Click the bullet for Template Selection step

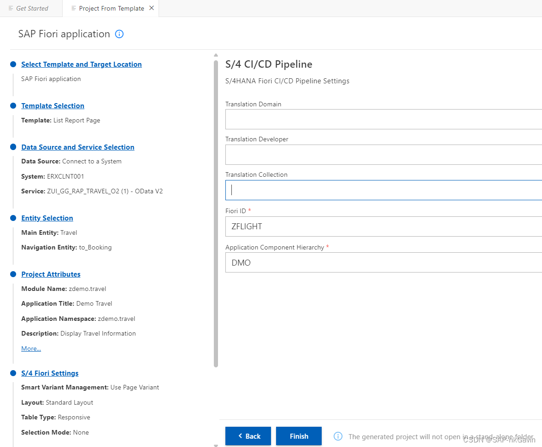(13, 105)
